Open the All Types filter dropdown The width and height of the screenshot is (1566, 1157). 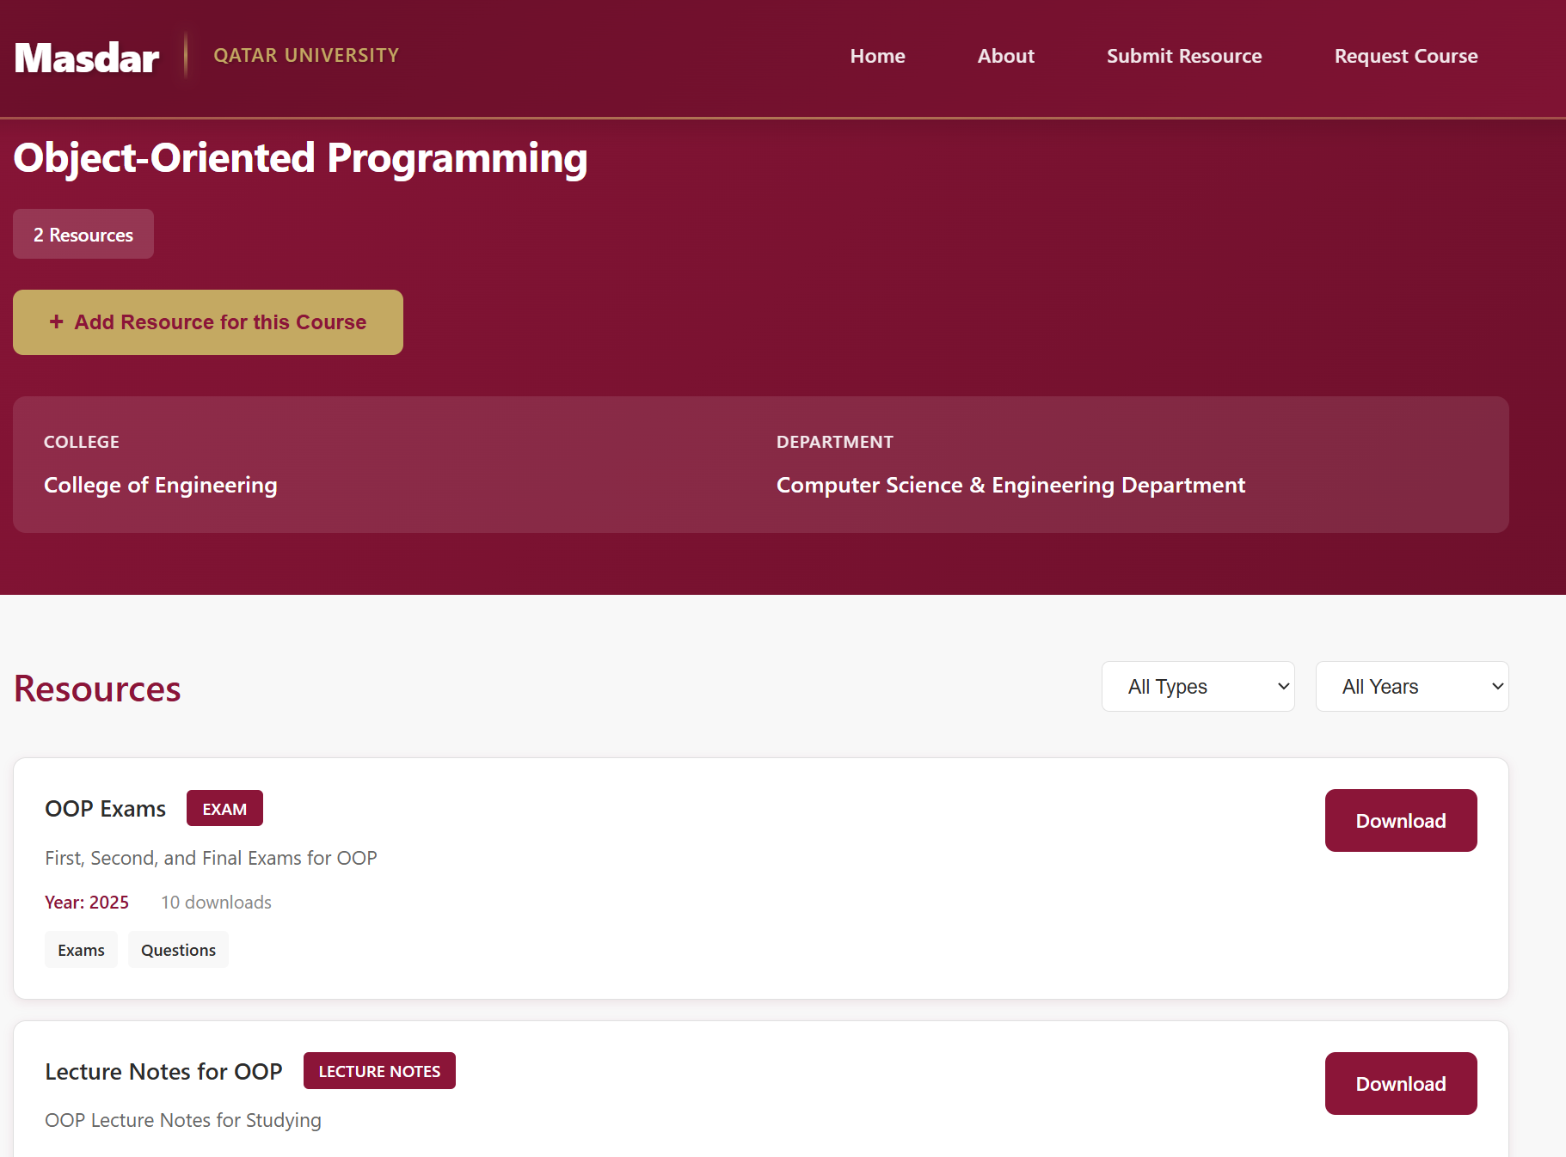pos(1197,686)
